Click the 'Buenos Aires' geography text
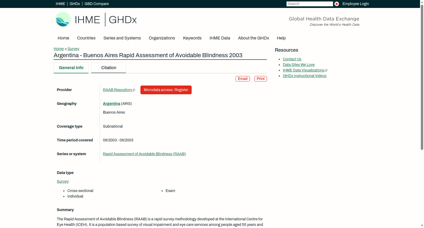The image size is (424, 228). coord(114,112)
